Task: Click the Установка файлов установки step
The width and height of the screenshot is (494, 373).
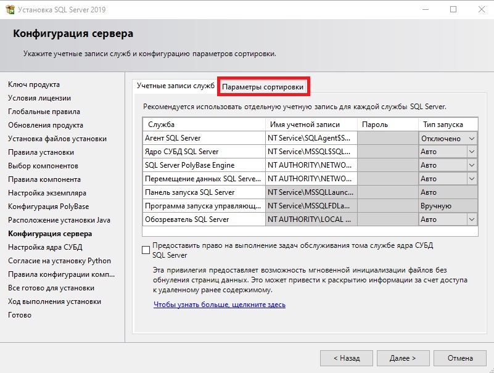Action: [x=57, y=139]
